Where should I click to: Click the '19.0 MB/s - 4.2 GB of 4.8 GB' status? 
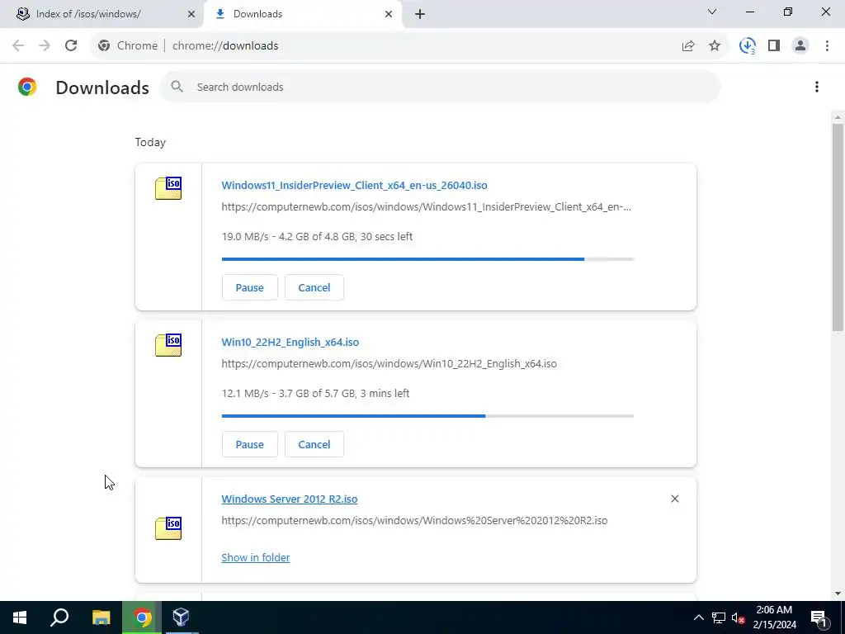pyautogui.click(x=317, y=236)
